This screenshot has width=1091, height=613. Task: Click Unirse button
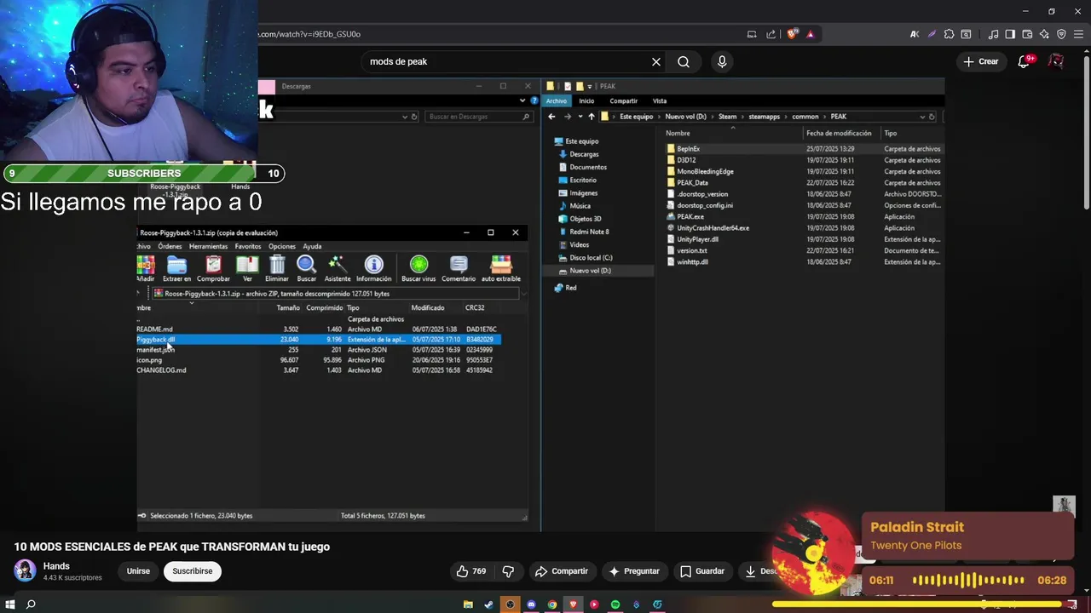pyautogui.click(x=138, y=571)
